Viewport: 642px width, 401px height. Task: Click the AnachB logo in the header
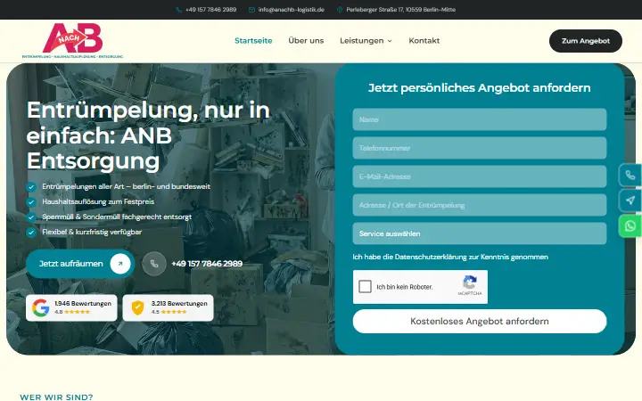coord(72,40)
